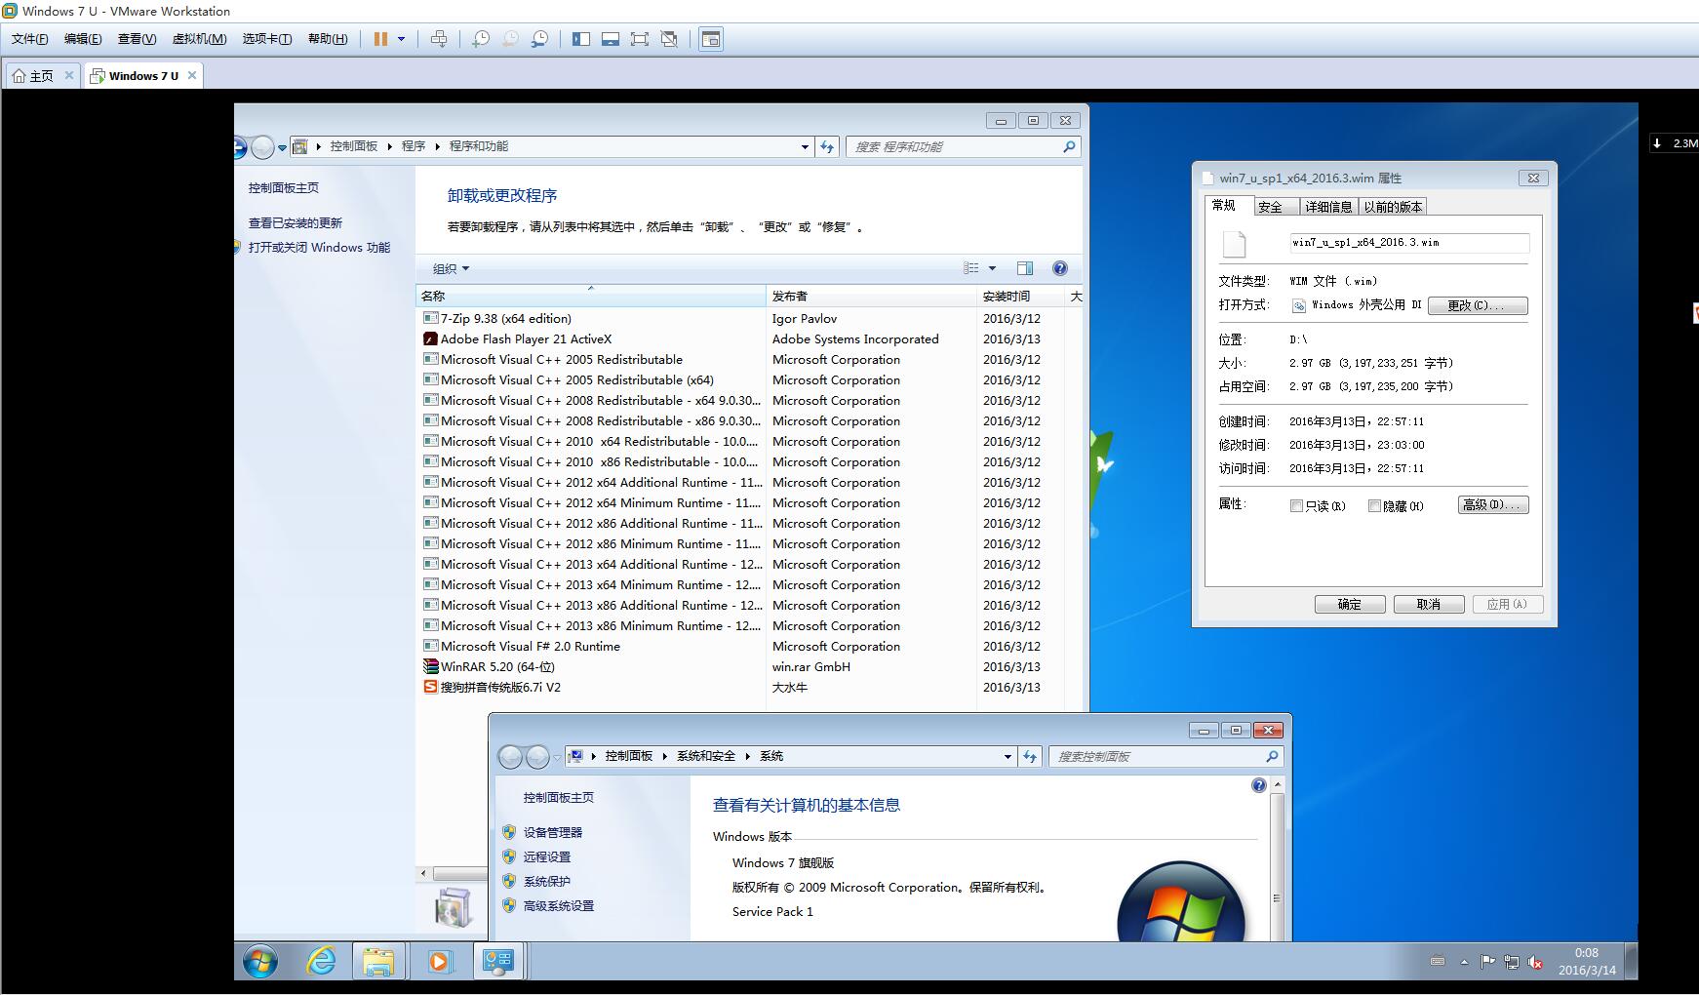
Task: Click the Control Panel taskbar button
Action: pos(498,962)
